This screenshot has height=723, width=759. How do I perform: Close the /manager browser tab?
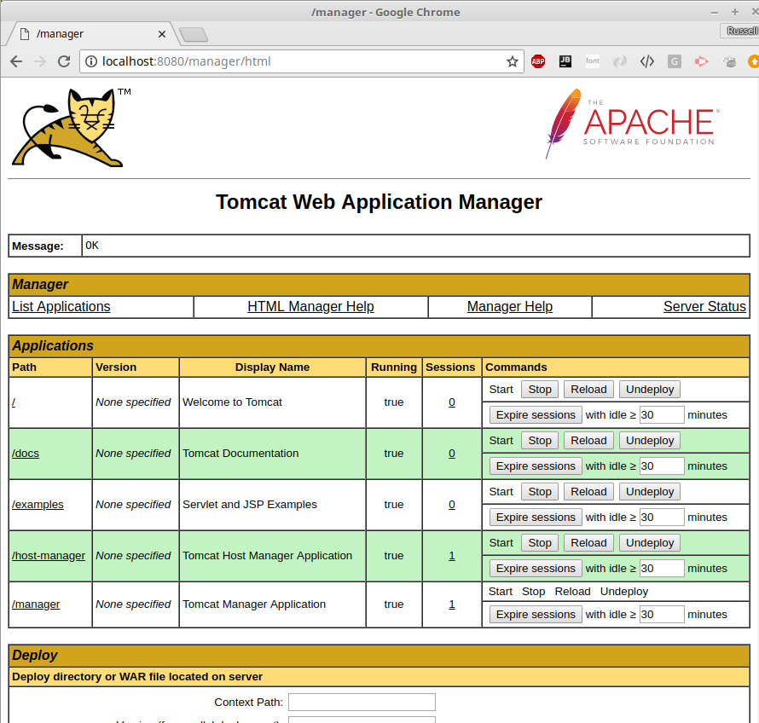[162, 34]
